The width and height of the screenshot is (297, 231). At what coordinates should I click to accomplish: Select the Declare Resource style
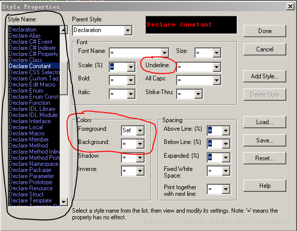coord(34,188)
